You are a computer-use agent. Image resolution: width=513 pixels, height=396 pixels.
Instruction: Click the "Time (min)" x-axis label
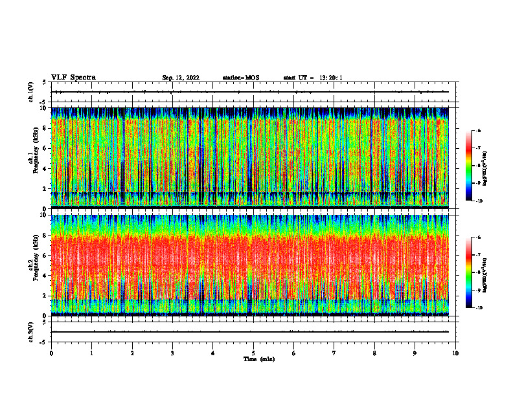(259, 359)
